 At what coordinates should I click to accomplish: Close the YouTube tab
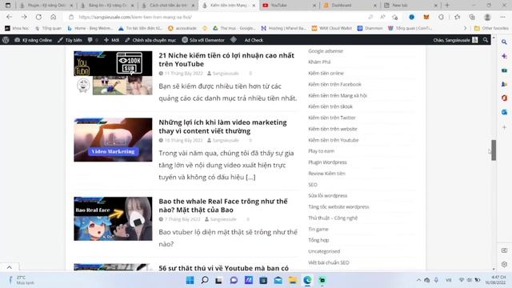tap(314, 6)
